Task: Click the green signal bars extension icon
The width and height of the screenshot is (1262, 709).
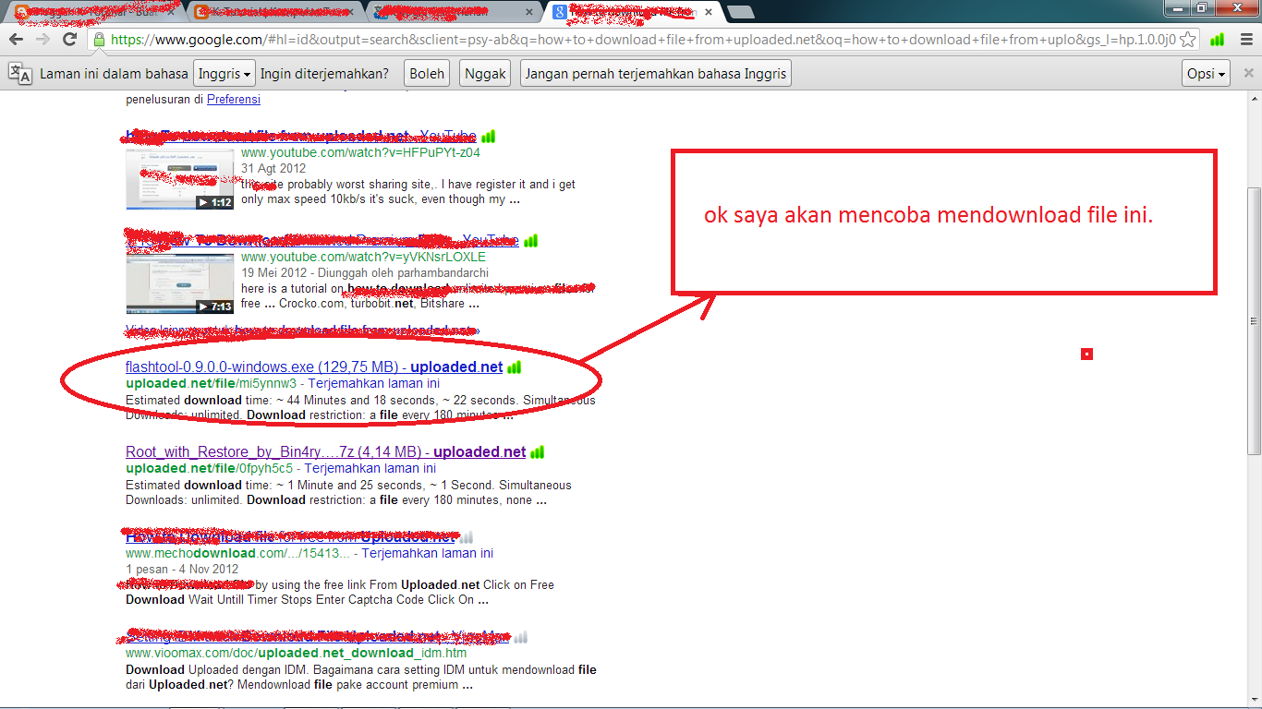Action: point(1217,41)
